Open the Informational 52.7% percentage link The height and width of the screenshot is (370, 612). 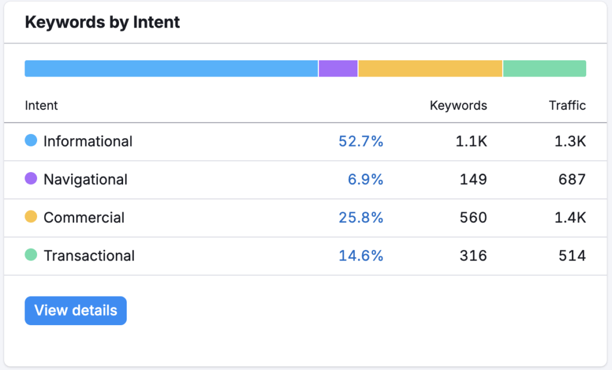pyautogui.click(x=360, y=142)
